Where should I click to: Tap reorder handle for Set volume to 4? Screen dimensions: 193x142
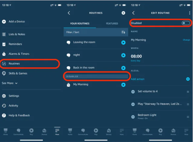(x=188, y=92)
